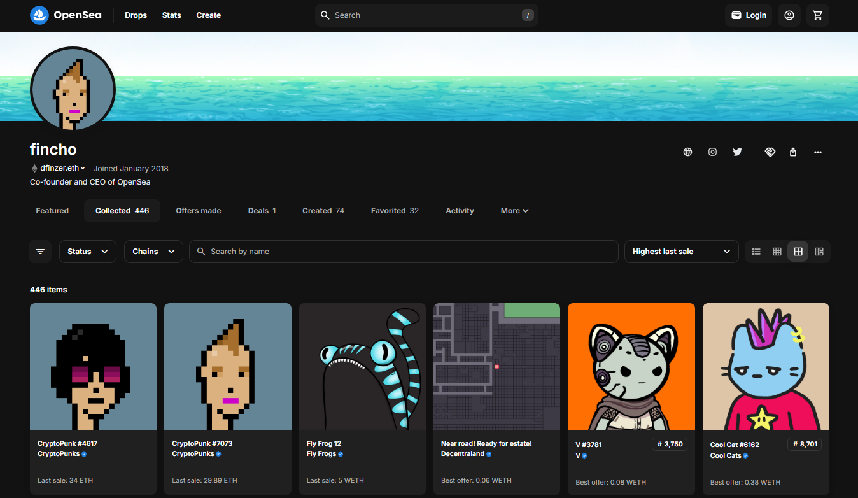Screen dimensions: 858x498
Task: Click the CryptoPunk #7073 title text
Action: pyautogui.click(x=202, y=443)
